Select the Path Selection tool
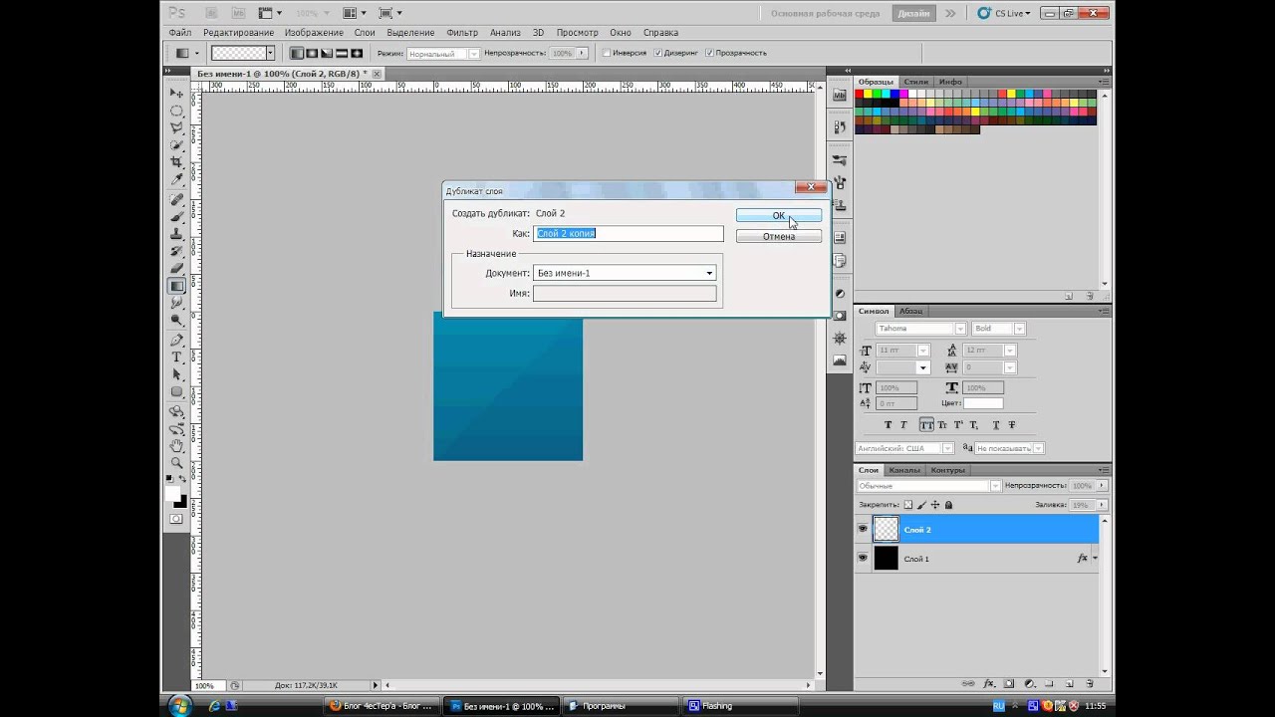This screenshot has width=1275, height=717. [x=177, y=374]
